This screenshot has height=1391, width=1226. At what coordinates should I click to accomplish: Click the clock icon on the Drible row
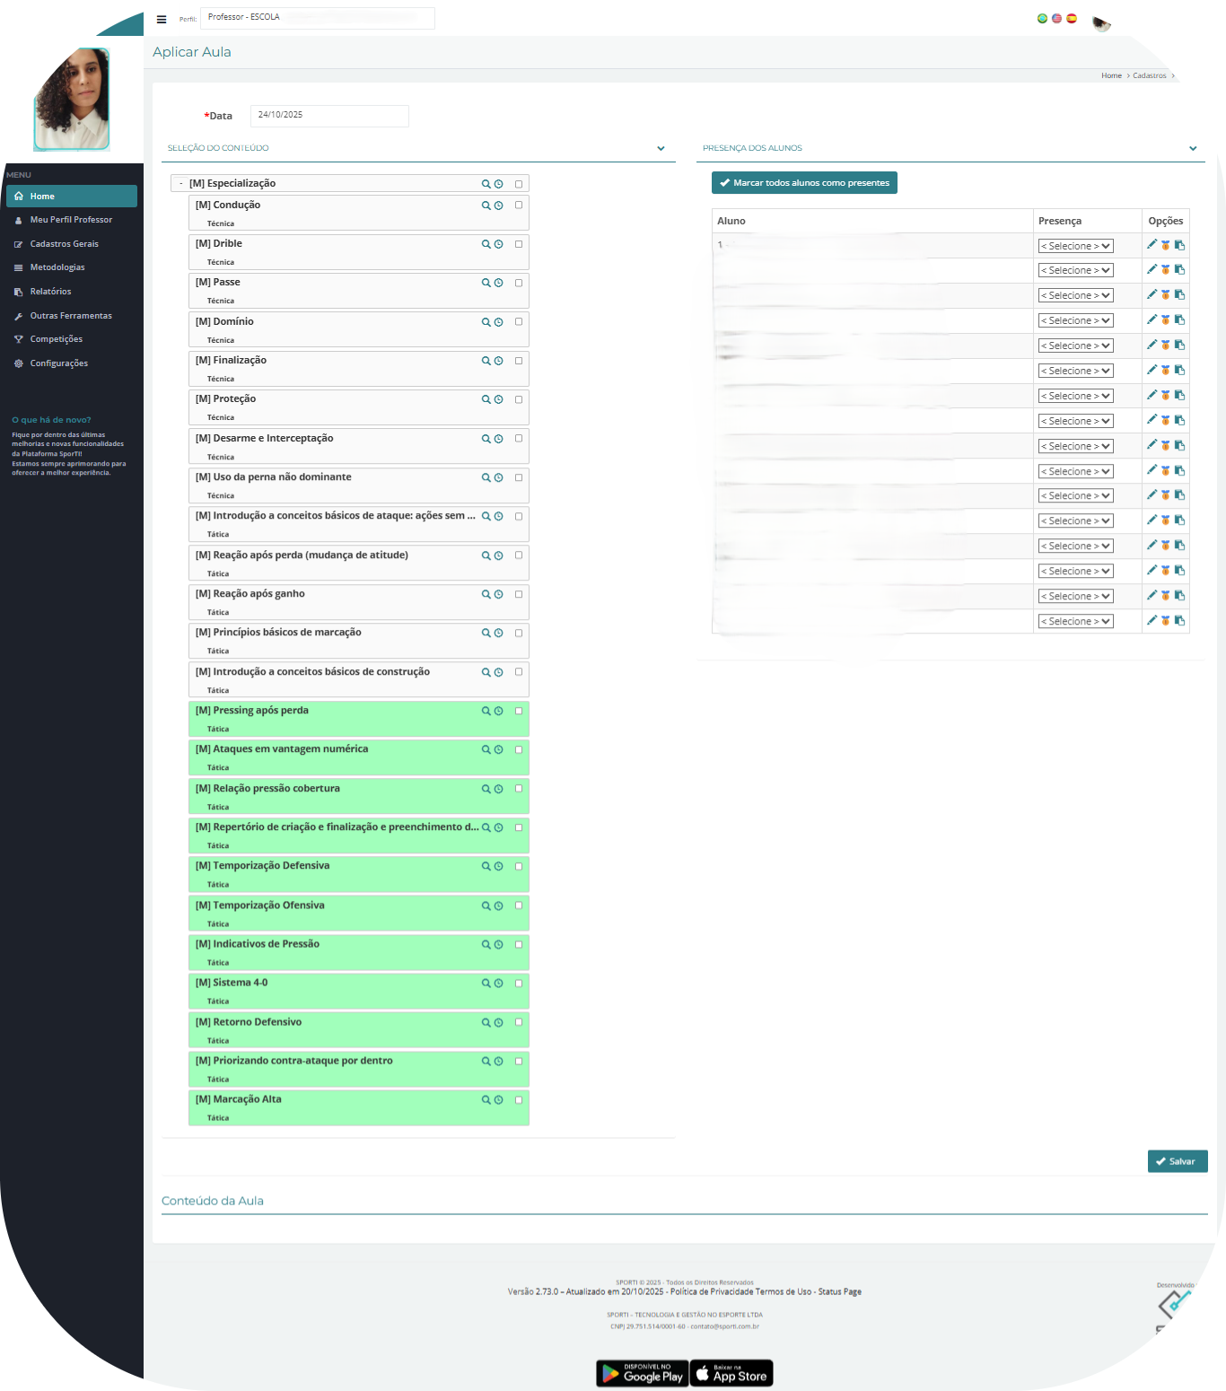tap(498, 244)
